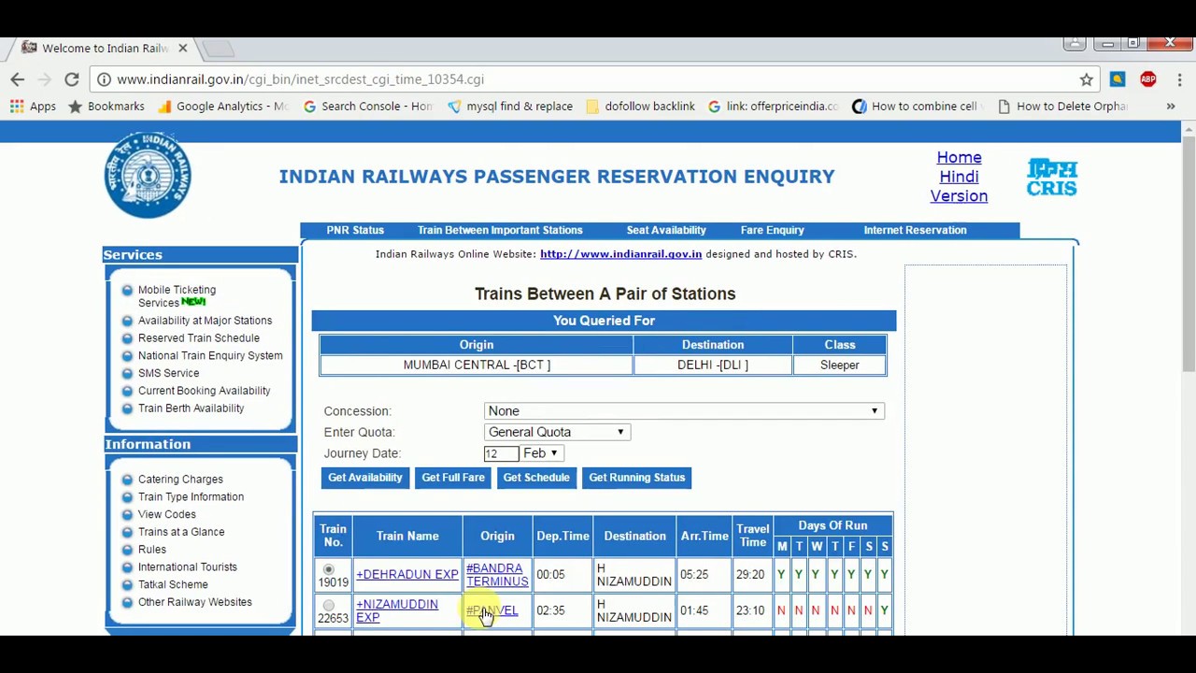
Task: Click the Get Schedule button
Action: click(x=536, y=478)
